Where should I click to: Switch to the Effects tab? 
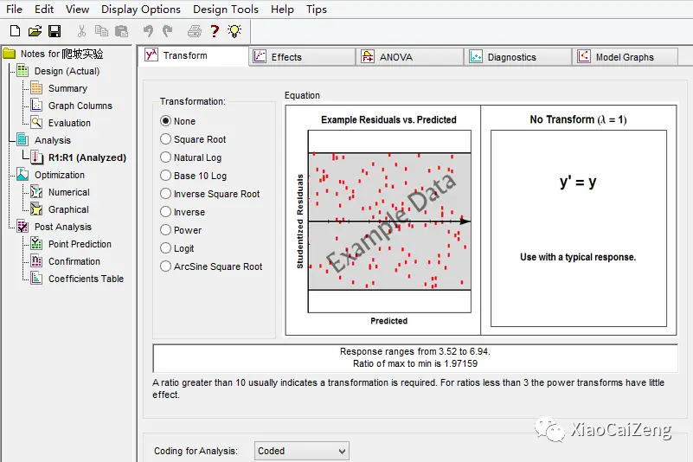click(302, 57)
